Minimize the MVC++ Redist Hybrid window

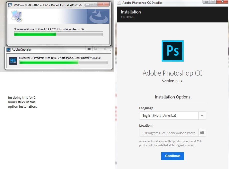[x=88, y=4]
